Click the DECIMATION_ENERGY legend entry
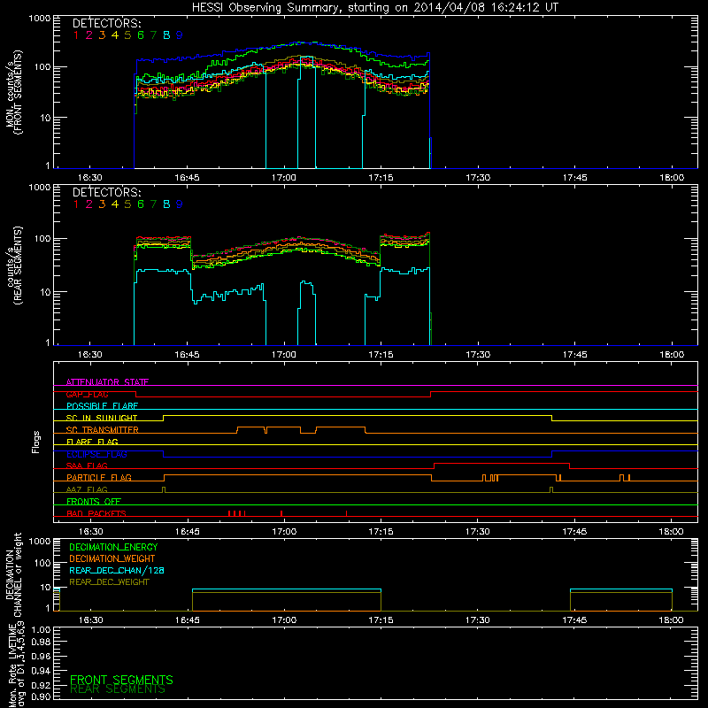Viewport: 708px width, 708px height. [113, 547]
